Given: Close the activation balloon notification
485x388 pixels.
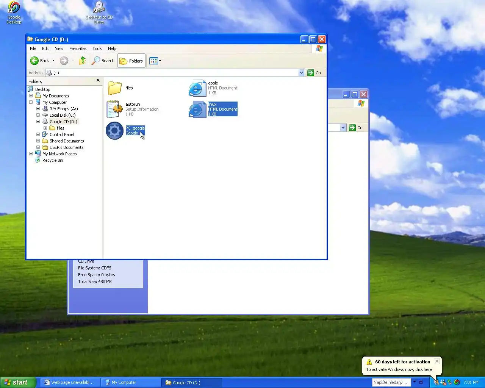Looking at the screenshot, I should pyautogui.click(x=437, y=361).
